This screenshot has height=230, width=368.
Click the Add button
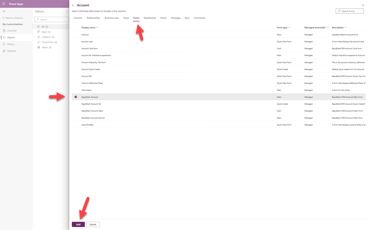(x=78, y=224)
